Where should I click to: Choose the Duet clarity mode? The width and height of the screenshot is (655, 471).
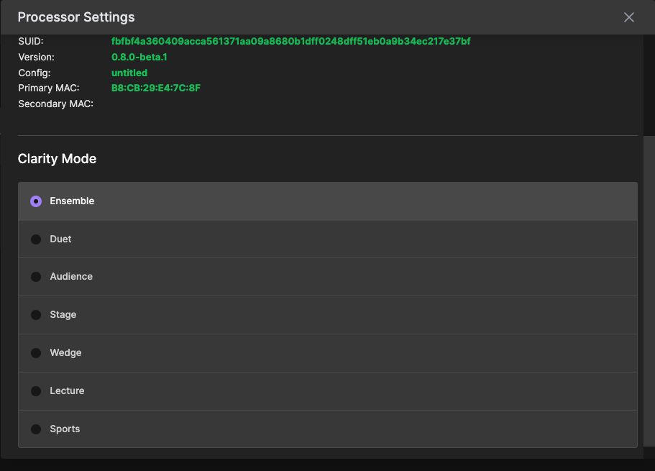[x=36, y=239]
